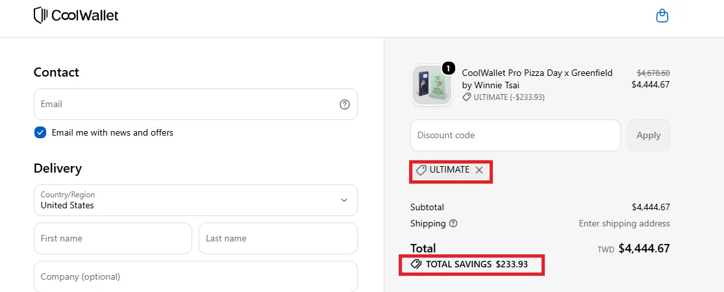Click the Total label
The width and height of the screenshot is (724, 292).
(423, 249)
